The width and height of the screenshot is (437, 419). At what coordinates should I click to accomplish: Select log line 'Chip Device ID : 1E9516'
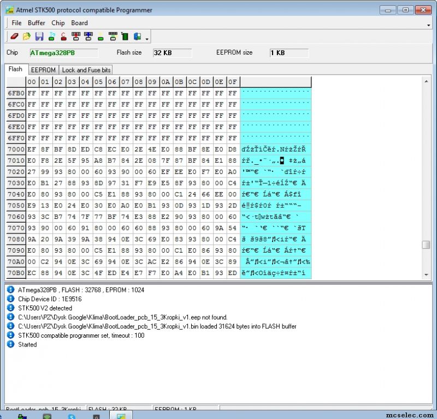pos(50,299)
